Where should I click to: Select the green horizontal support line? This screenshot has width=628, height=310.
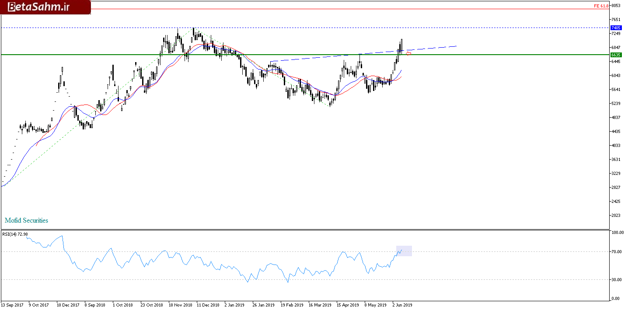(x=131, y=55)
